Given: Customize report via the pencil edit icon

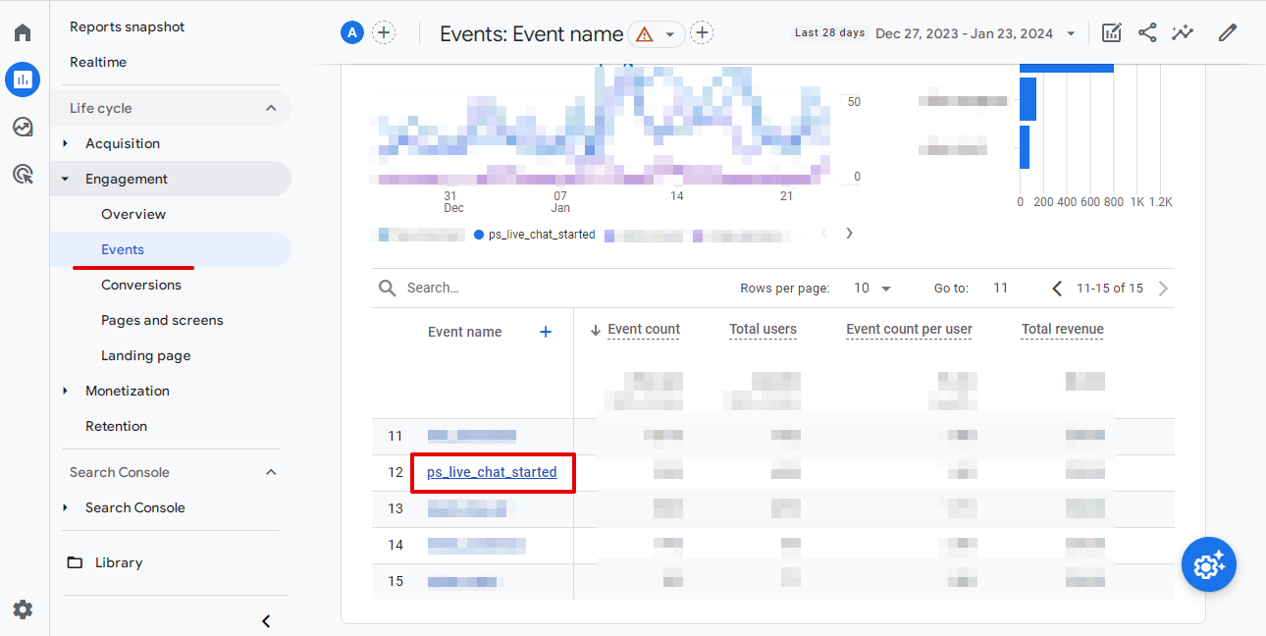Looking at the screenshot, I should pyautogui.click(x=1227, y=32).
